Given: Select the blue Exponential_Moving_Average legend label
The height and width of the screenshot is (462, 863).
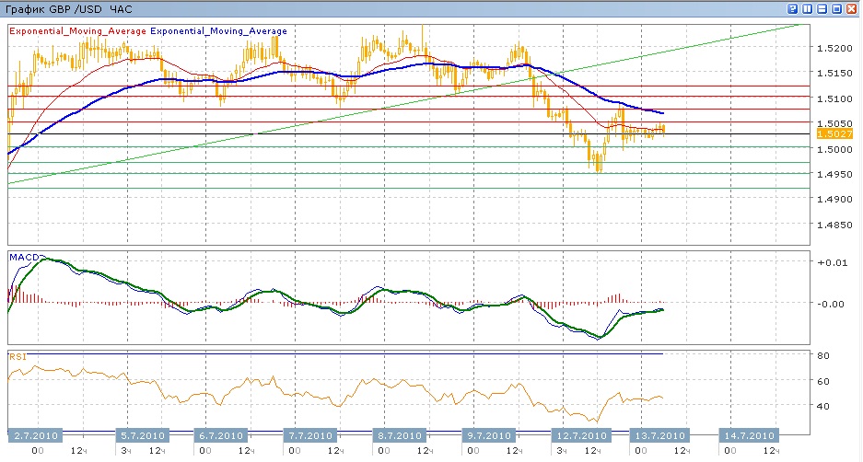Looking at the screenshot, I should [218, 30].
